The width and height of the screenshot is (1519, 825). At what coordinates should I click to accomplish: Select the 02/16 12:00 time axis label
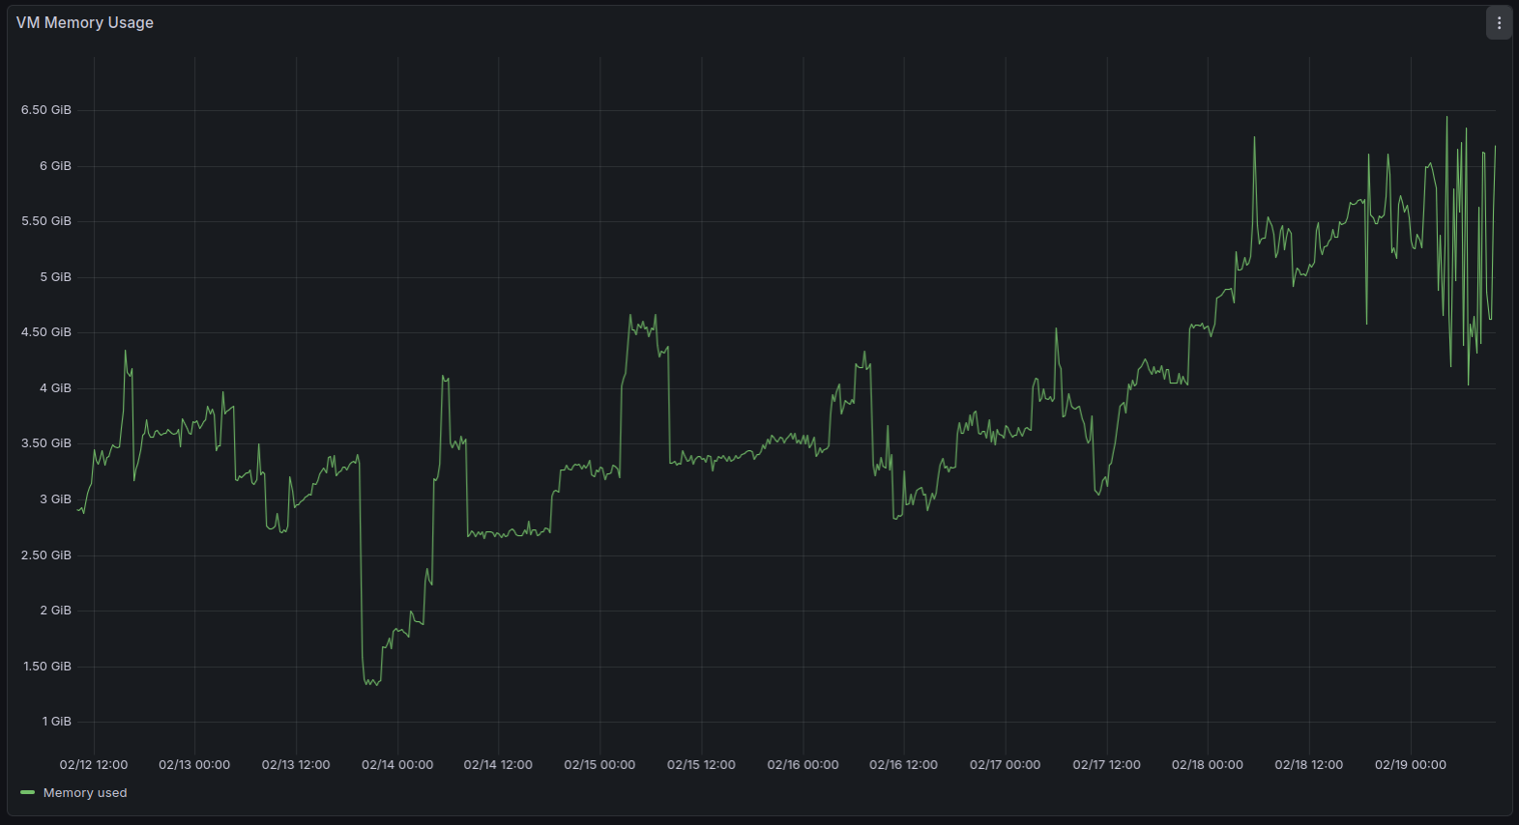(x=903, y=765)
